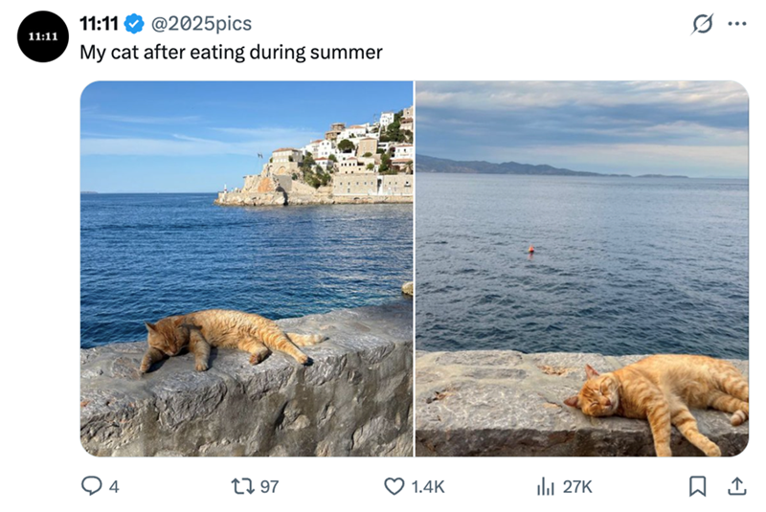
Task: Click the reply speech bubble icon
Action: [91, 486]
